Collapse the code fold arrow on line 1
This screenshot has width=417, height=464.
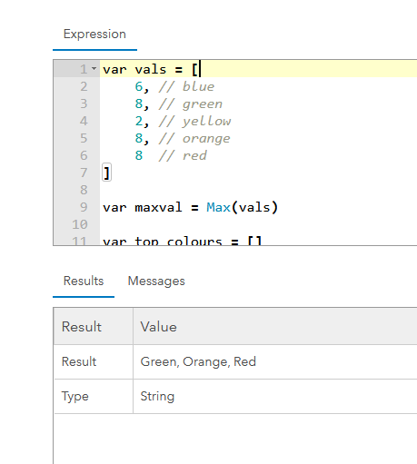pos(94,69)
